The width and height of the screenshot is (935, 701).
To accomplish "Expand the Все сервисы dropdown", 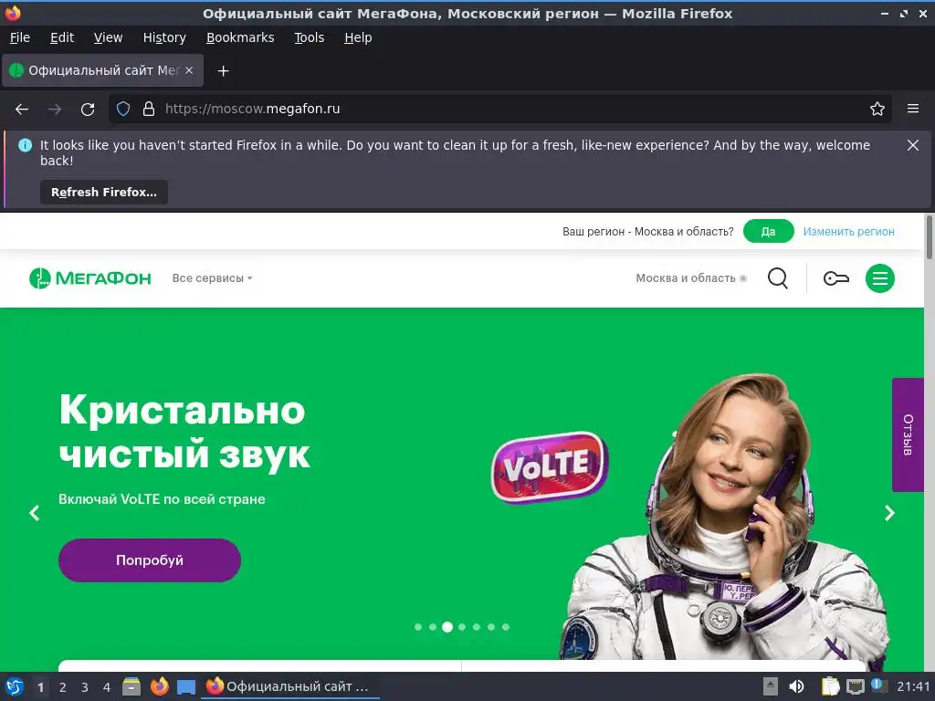I will point(212,278).
